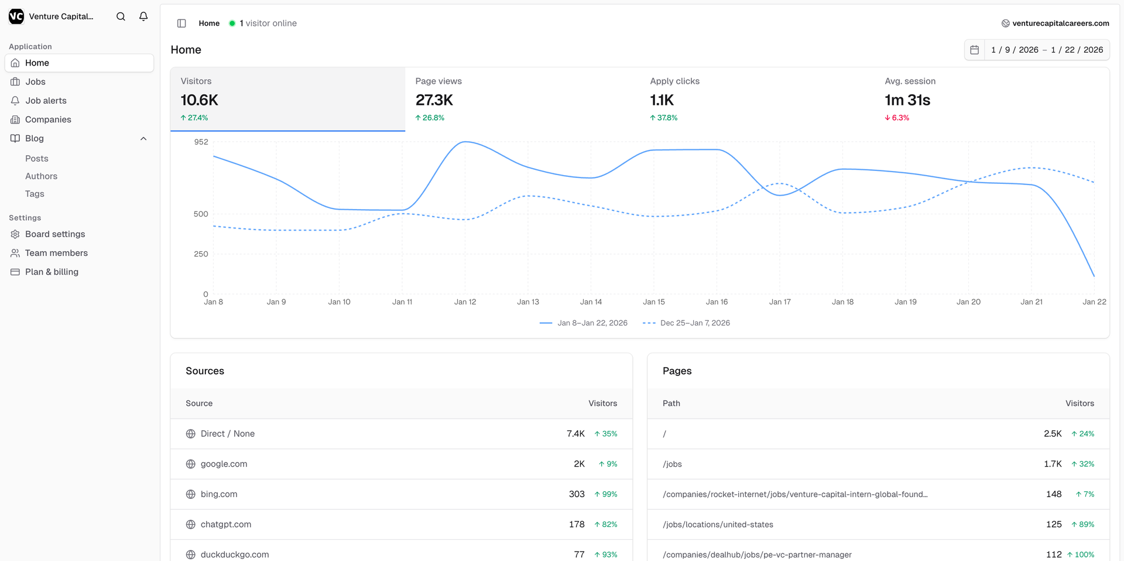
Task: Open the date range 1/9/2026 – 1/22/2026 picker
Action: tap(1047, 50)
